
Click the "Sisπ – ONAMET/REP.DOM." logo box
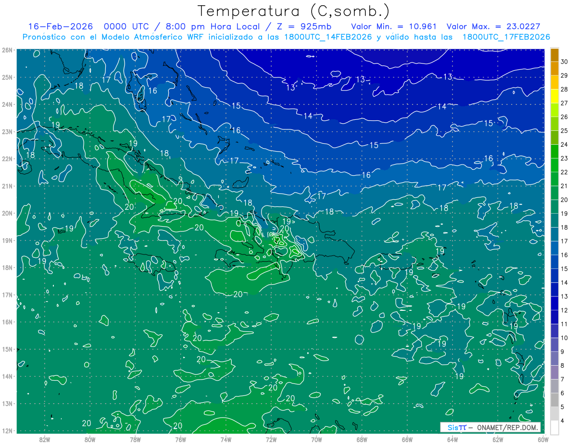(x=490, y=427)
